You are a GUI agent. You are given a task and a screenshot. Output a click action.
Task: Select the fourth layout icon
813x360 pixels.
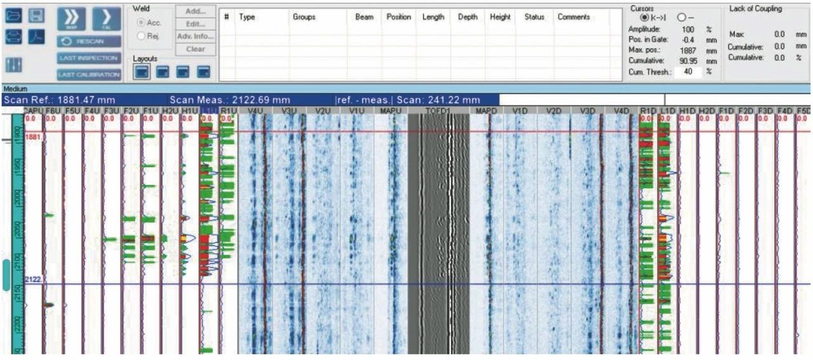tap(203, 72)
